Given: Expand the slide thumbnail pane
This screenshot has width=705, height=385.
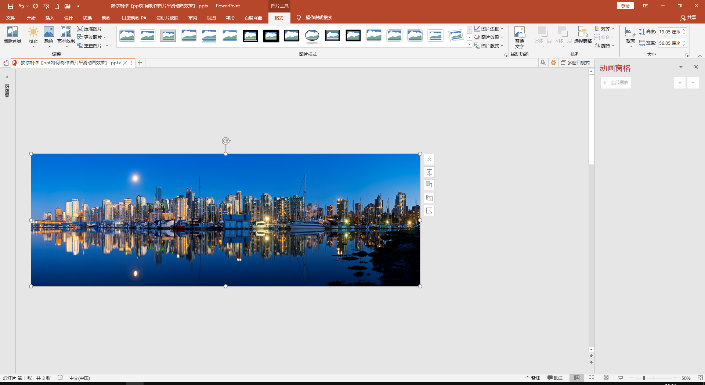Looking at the screenshot, I should click(x=7, y=77).
